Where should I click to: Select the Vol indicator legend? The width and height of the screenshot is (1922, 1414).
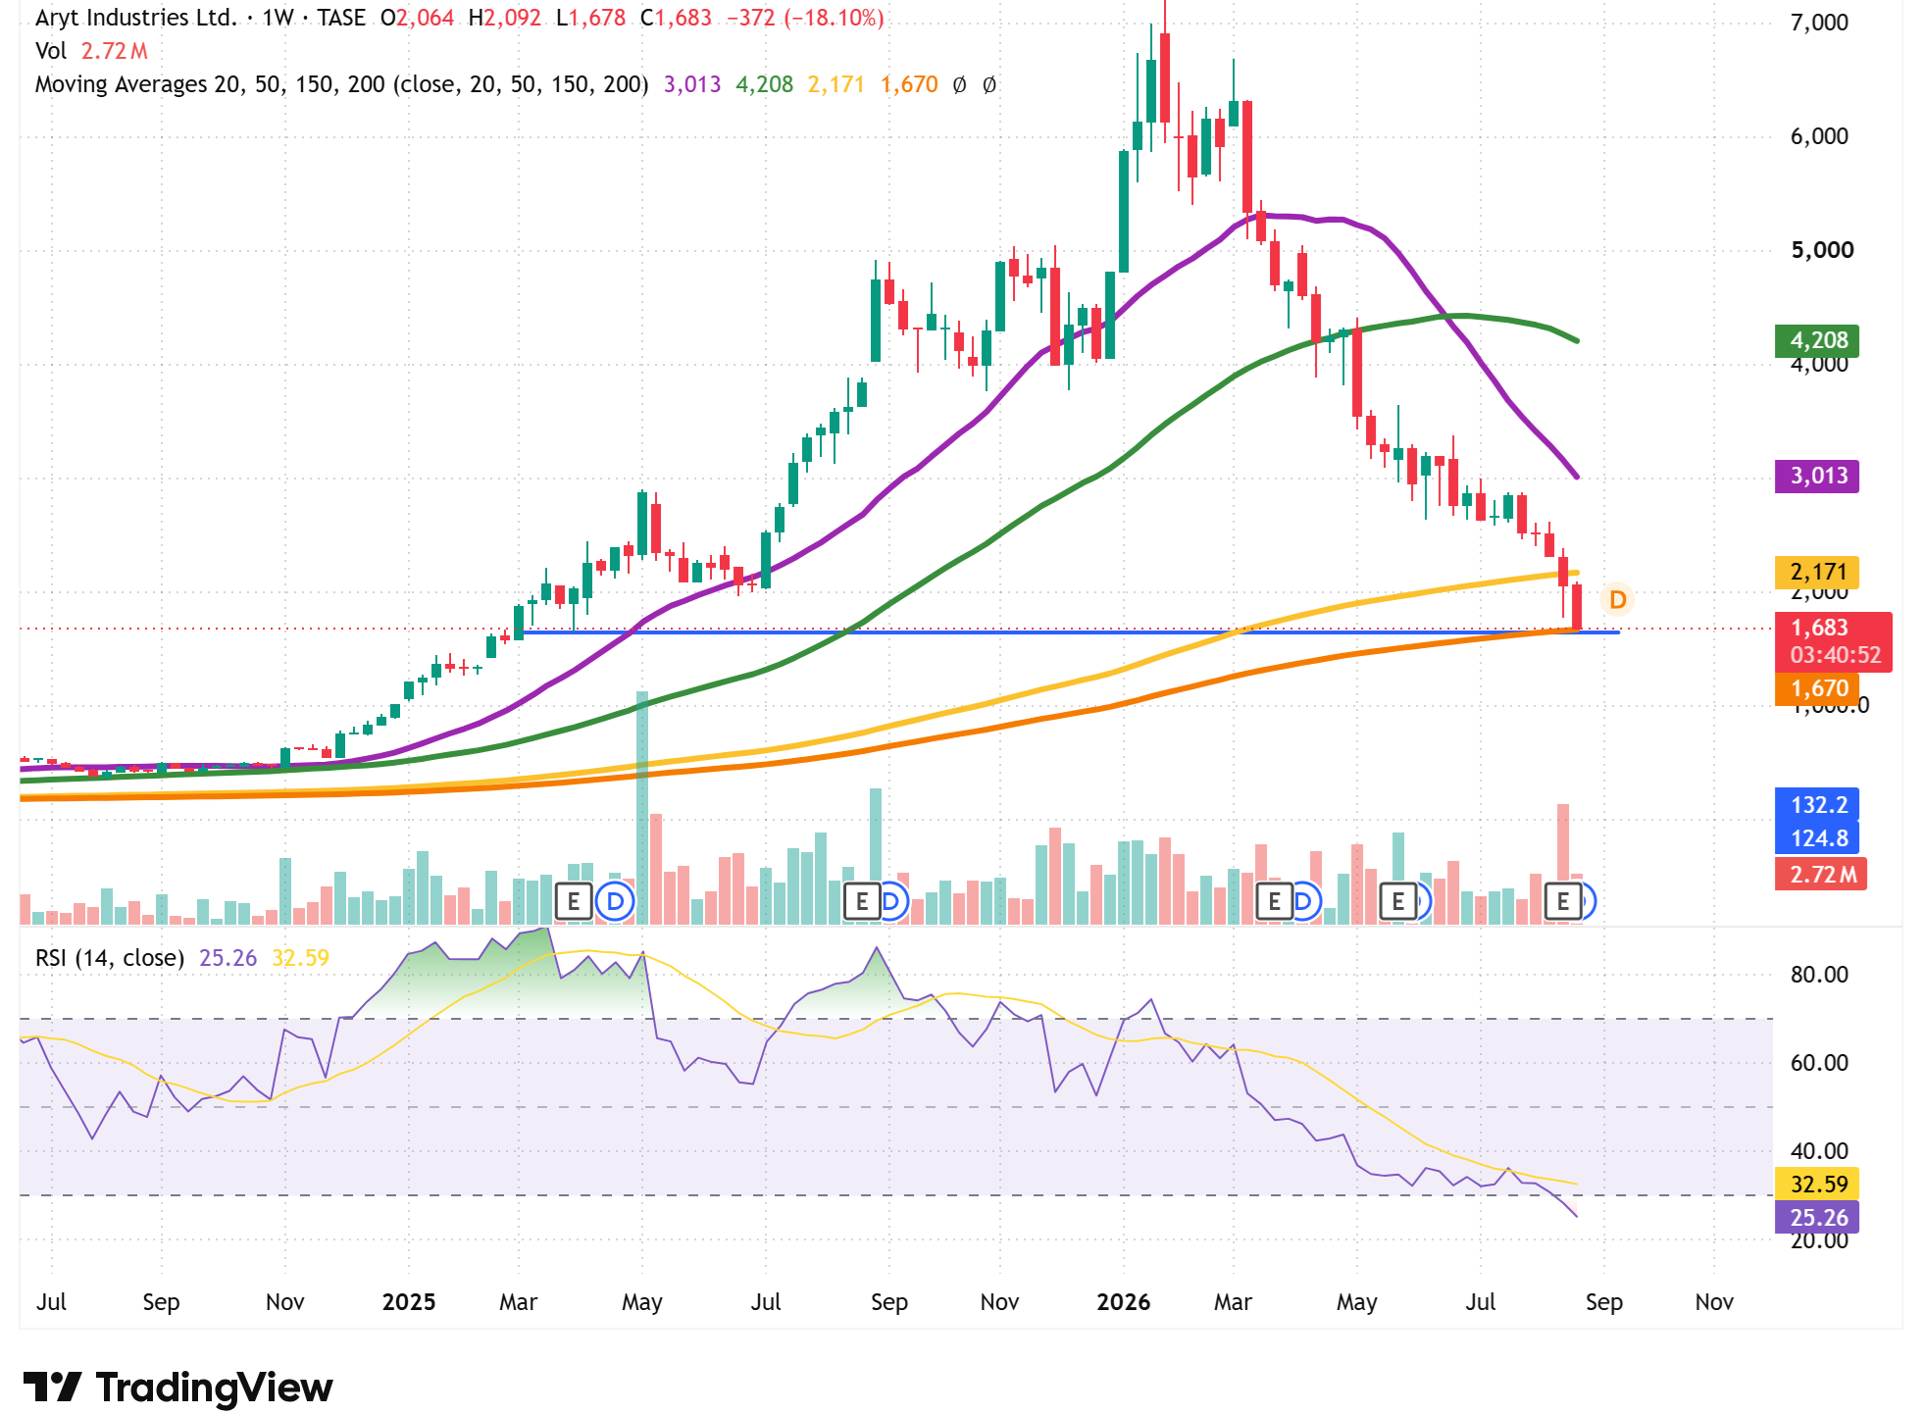(x=51, y=51)
